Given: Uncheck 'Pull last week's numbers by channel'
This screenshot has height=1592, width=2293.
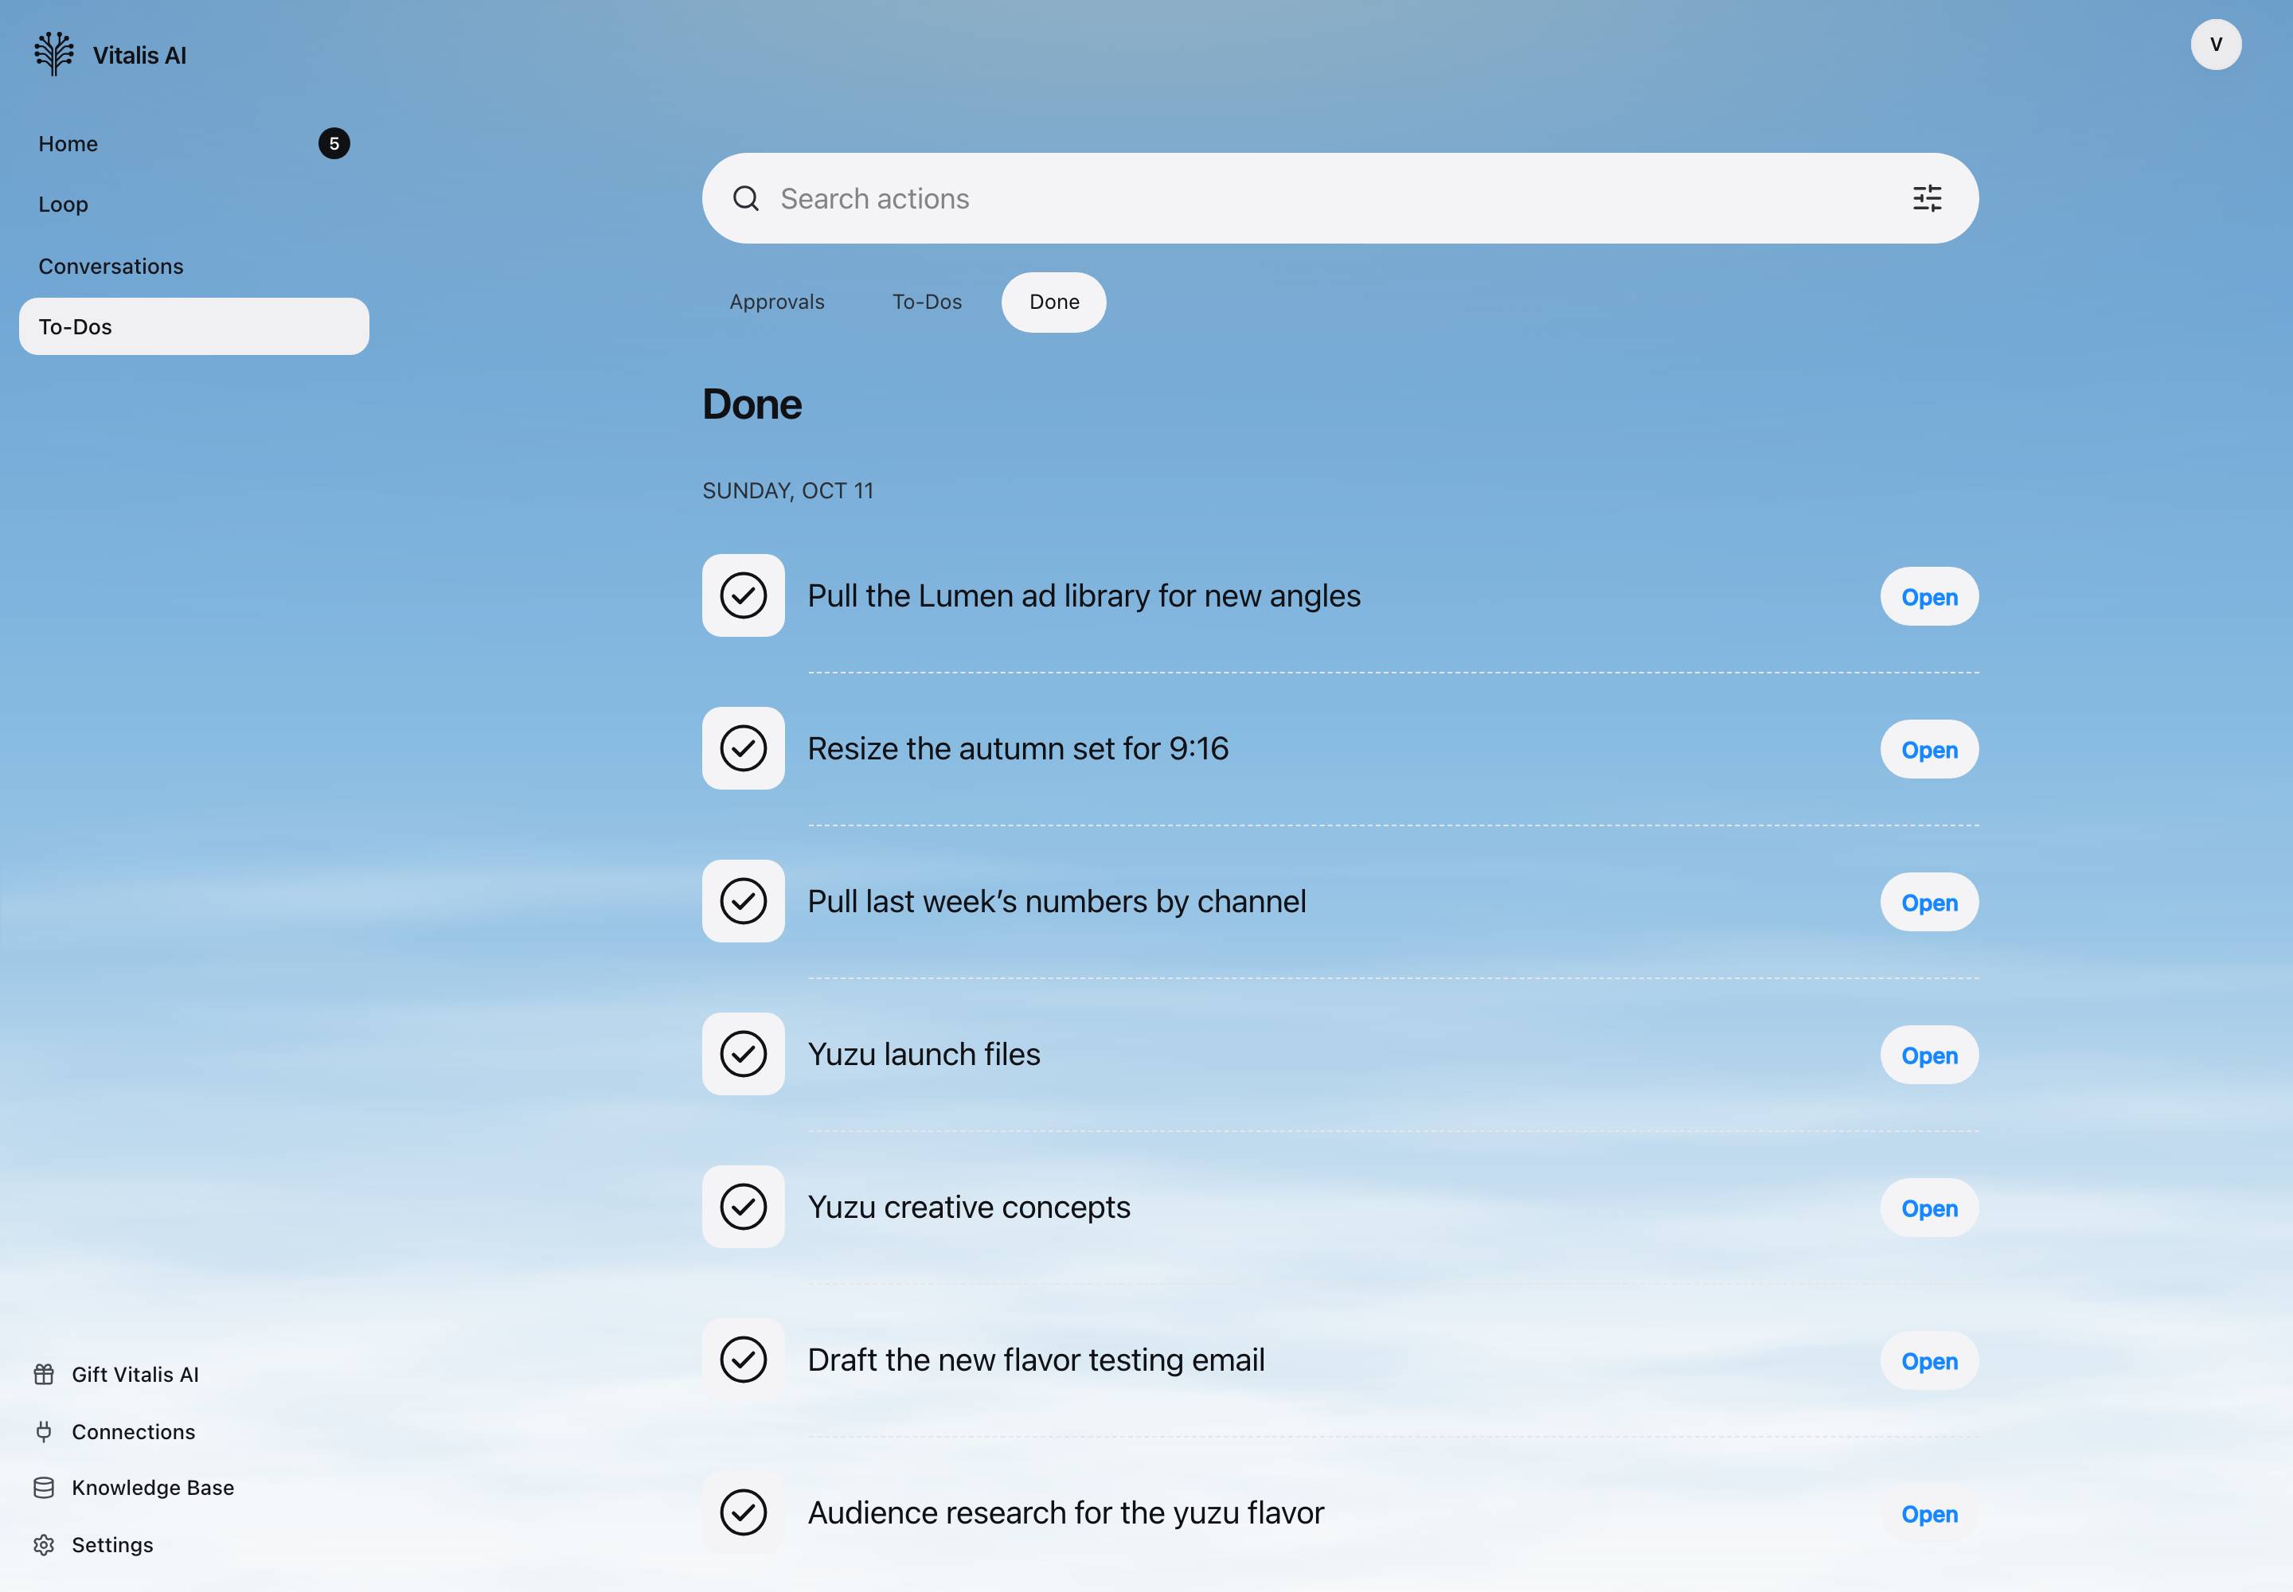Looking at the screenshot, I should pos(744,901).
